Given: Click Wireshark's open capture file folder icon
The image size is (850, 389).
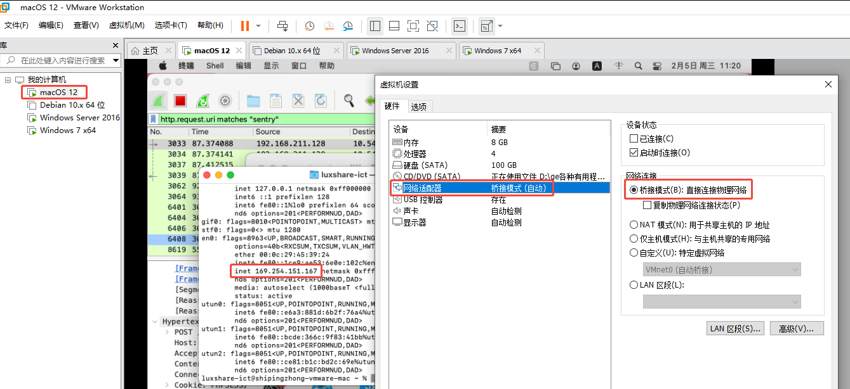Looking at the screenshot, I should 254,101.
